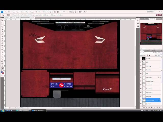The image size is (163, 122).
Task: Switch to the Channels tab
Action: tap(148, 51)
